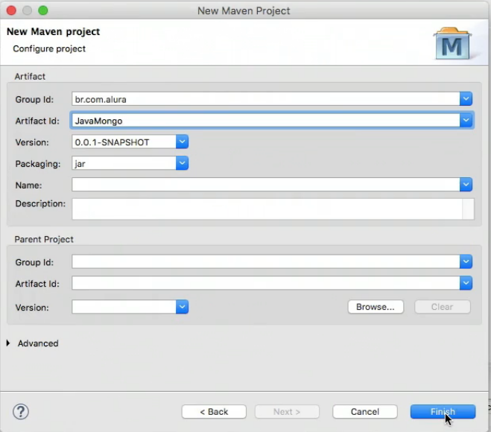Click into the Packaging field showing jar

click(124, 163)
